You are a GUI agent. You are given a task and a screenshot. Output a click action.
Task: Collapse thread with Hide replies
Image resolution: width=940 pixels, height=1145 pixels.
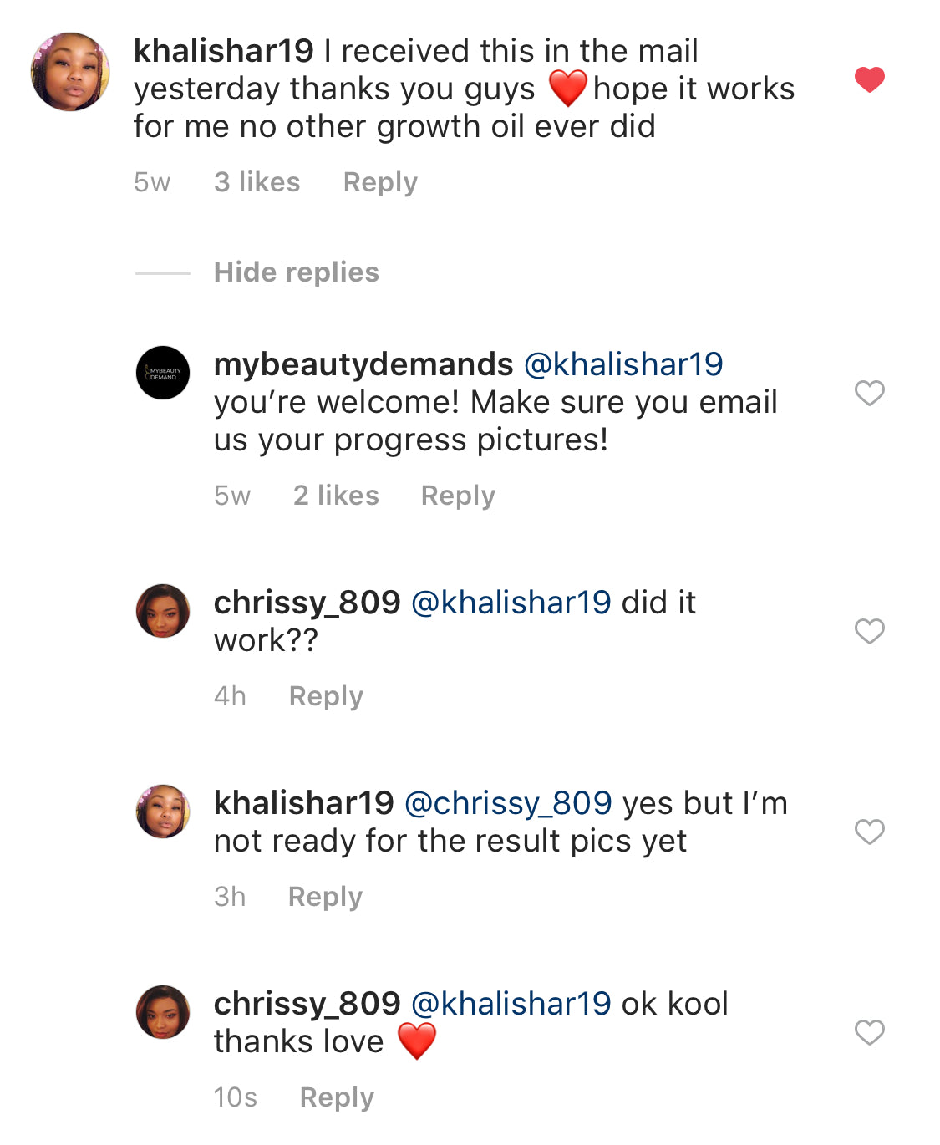pyautogui.click(x=297, y=272)
